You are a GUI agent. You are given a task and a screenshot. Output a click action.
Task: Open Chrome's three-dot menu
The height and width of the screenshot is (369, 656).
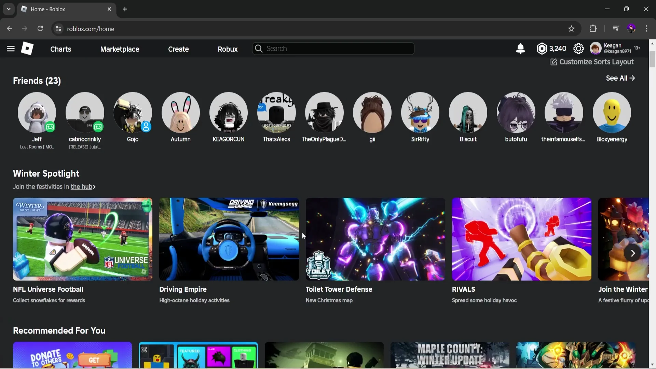pos(647,28)
